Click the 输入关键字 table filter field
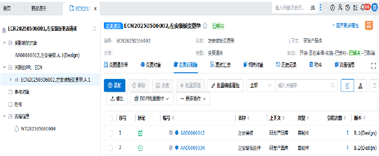This screenshot has height=156, width=379. 303,86
